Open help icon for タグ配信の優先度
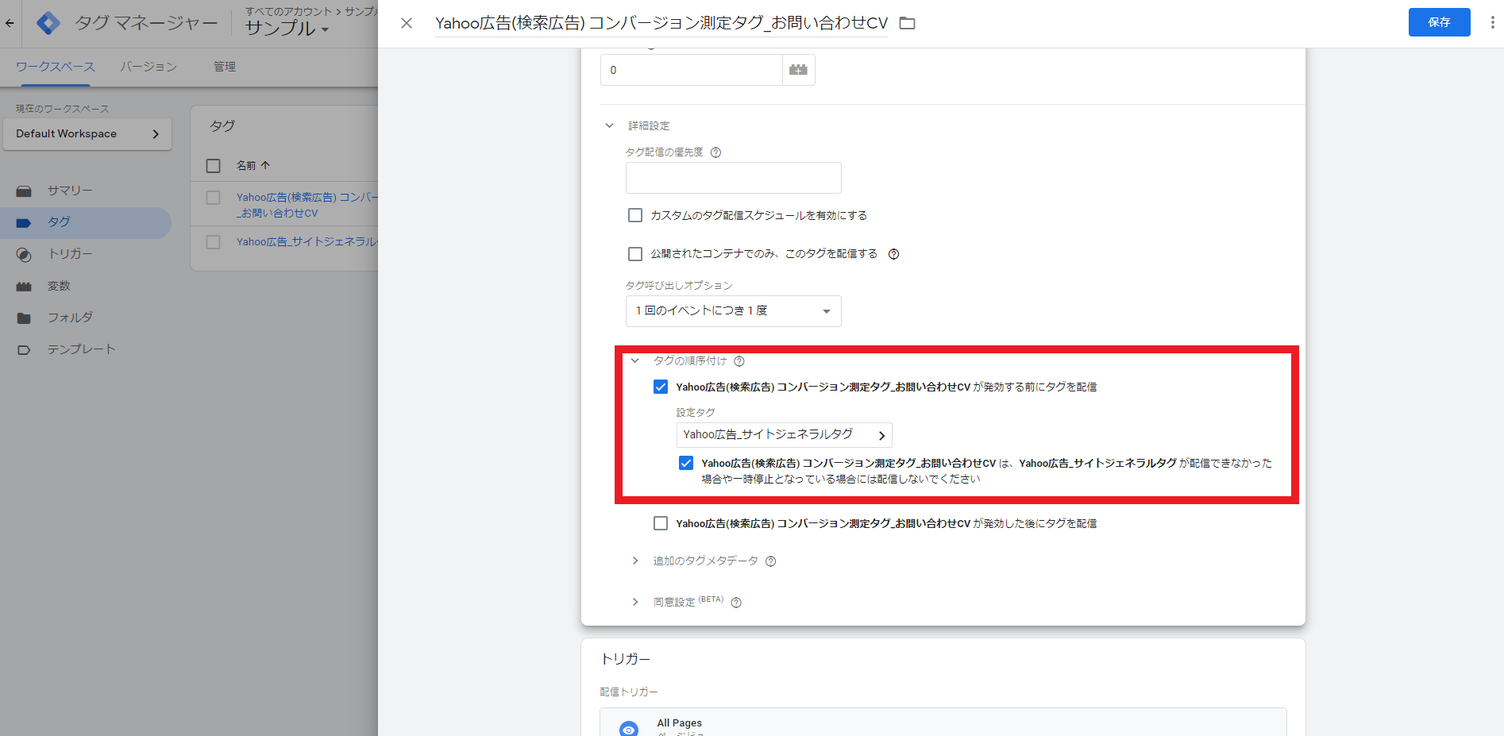1504x736 pixels. pos(715,152)
